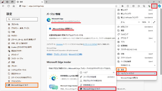162x91 pixels.
Task: Open 外観 settings in sidebar
Action: coord(22,32)
